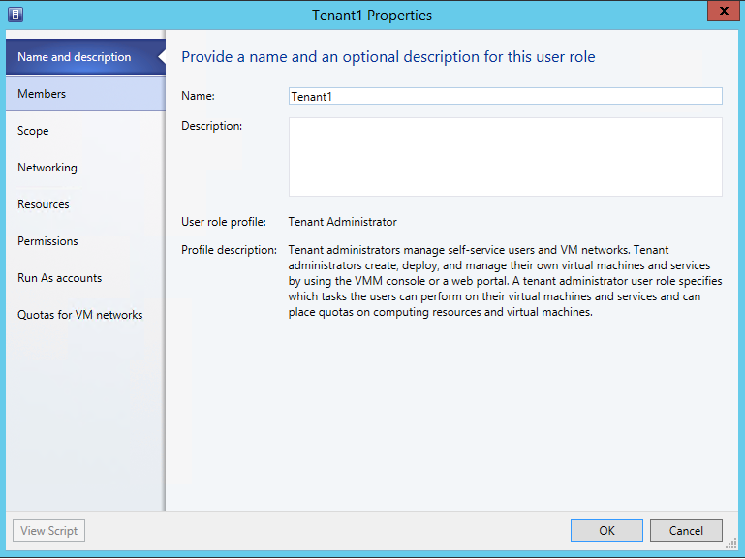Open the Resources section
The image size is (745, 559).
[x=44, y=204]
